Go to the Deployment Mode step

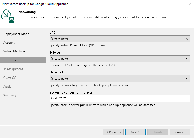click(16, 34)
